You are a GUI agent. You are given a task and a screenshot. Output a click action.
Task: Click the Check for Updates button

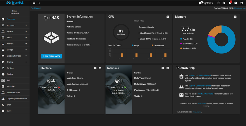[x=51, y=56]
